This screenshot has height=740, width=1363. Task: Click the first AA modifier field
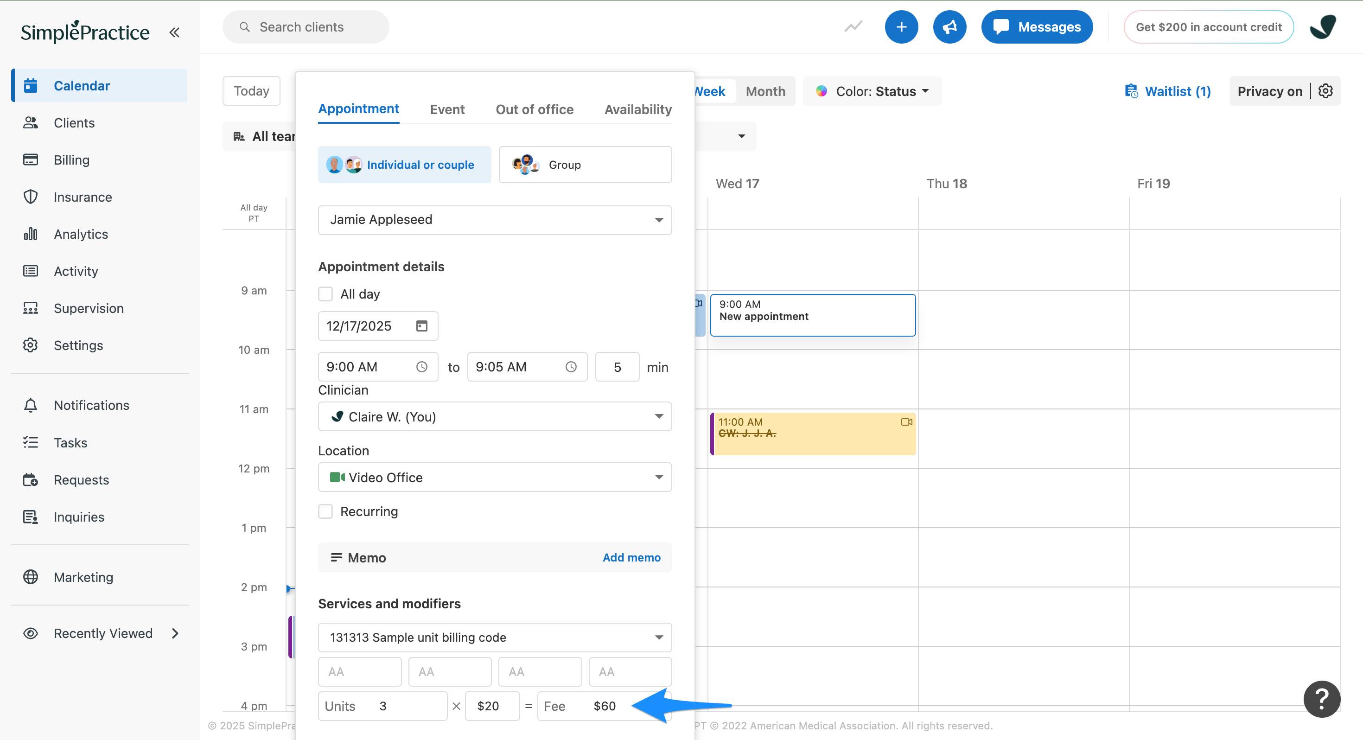pos(360,672)
